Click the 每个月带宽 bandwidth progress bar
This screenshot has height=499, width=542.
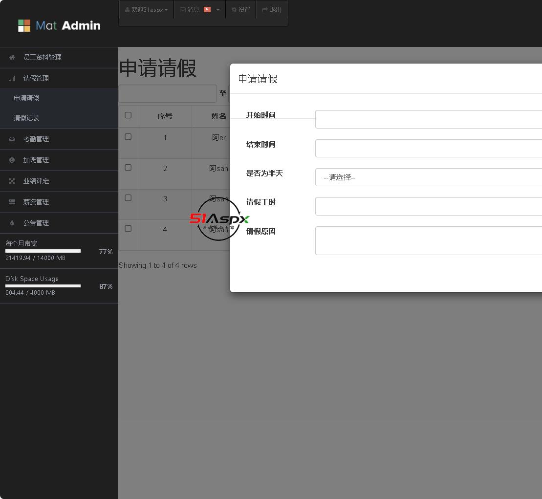click(x=43, y=251)
